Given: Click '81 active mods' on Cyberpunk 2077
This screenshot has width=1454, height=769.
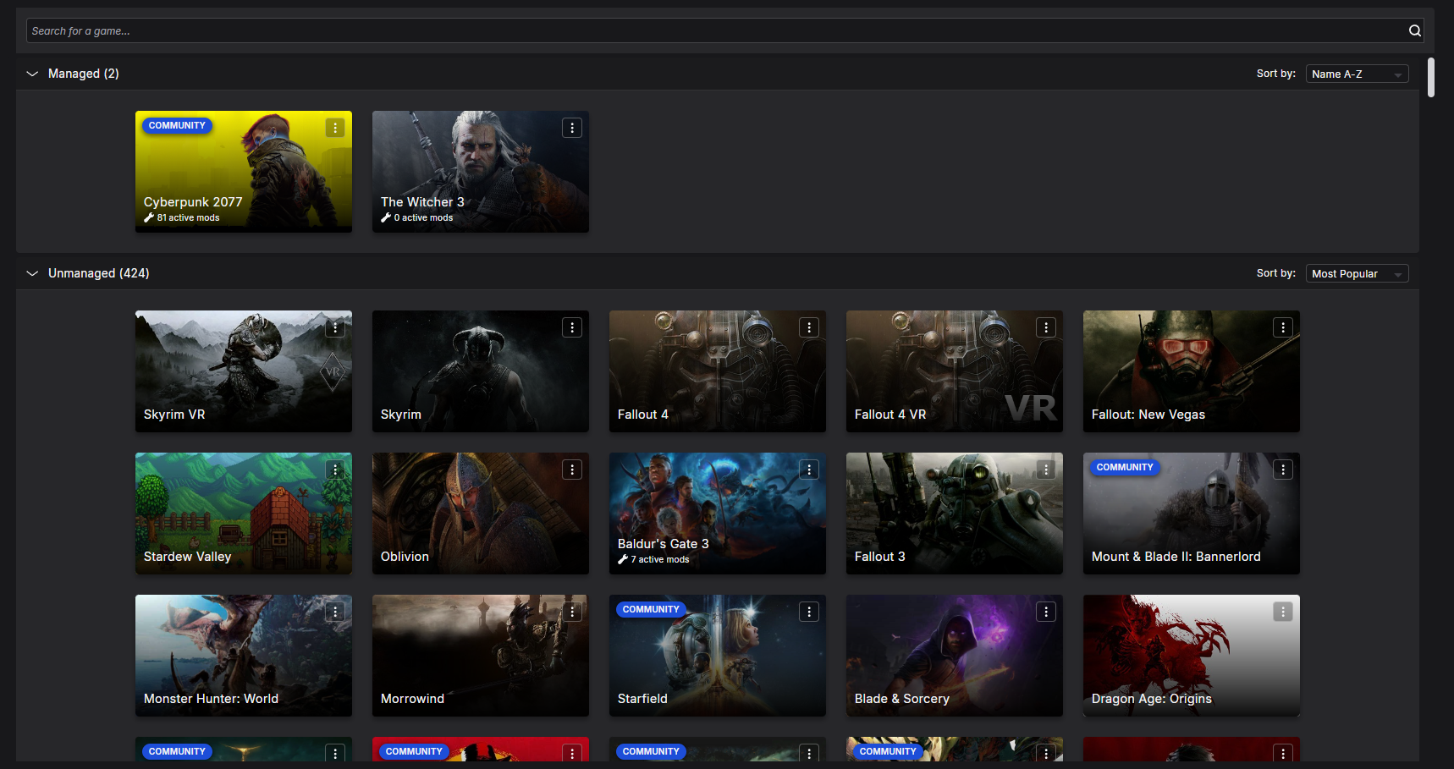Looking at the screenshot, I should [x=182, y=217].
